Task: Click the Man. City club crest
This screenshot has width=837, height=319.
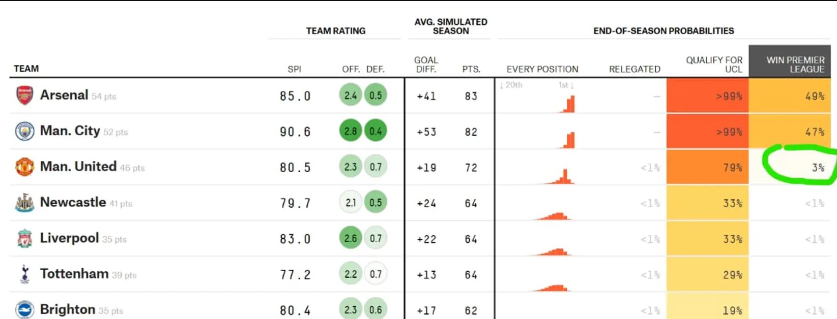Action: click(24, 132)
